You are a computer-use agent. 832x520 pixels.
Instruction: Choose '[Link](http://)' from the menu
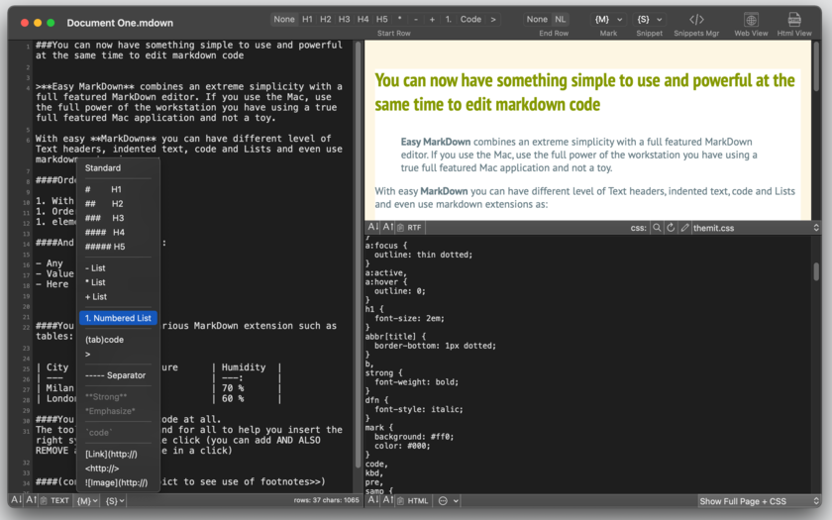118,455
